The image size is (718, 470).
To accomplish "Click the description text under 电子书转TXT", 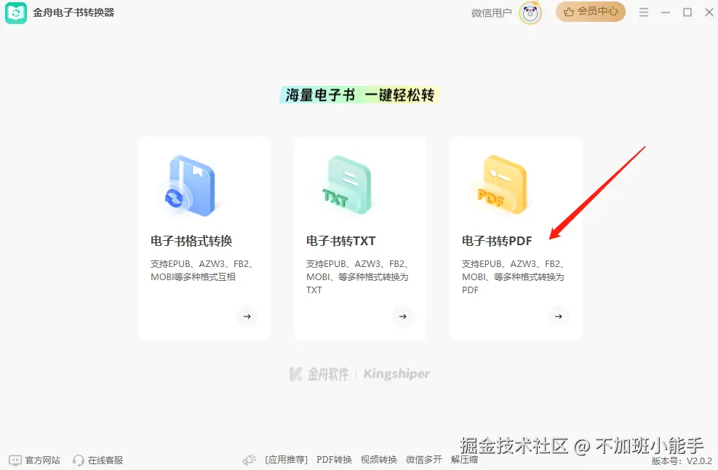I will [x=358, y=276].
